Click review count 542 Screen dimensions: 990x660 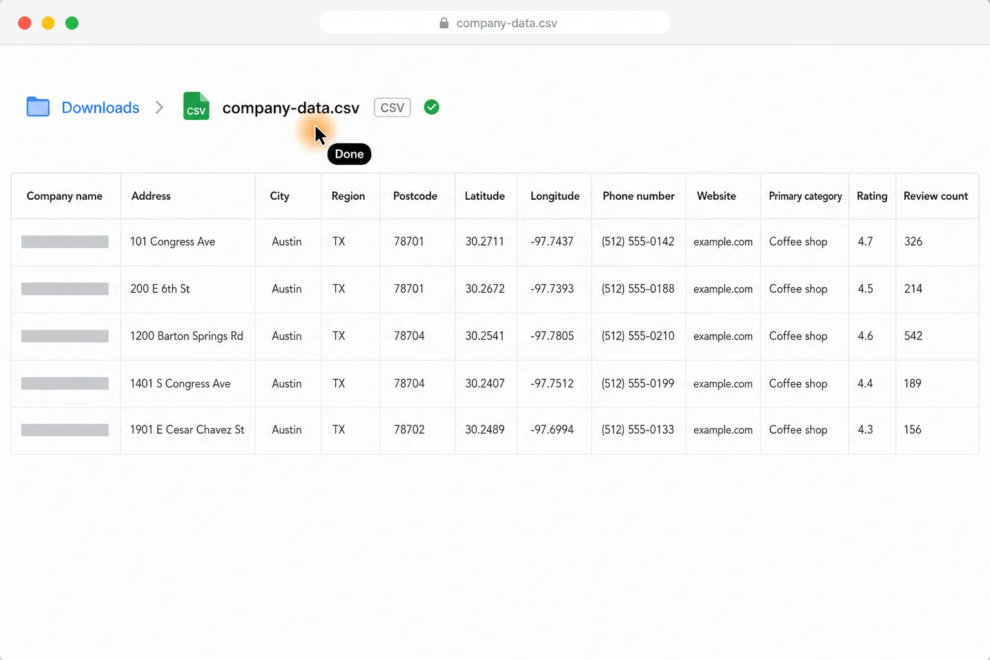(913, 336)
